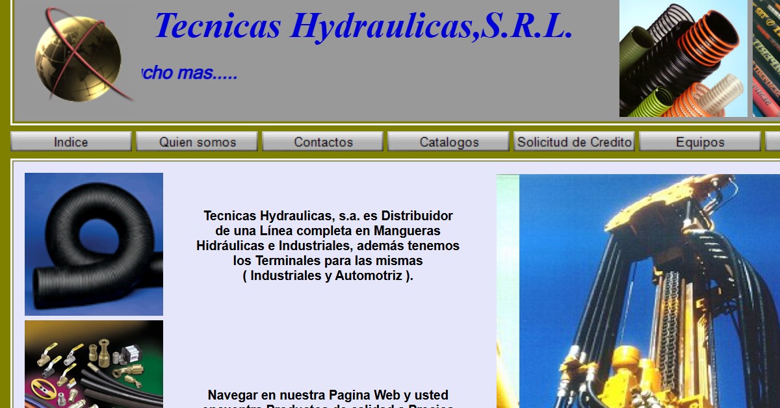Screen dimensions: 780x408
Task: Select the Contactos navigation button
Action: 323,142
